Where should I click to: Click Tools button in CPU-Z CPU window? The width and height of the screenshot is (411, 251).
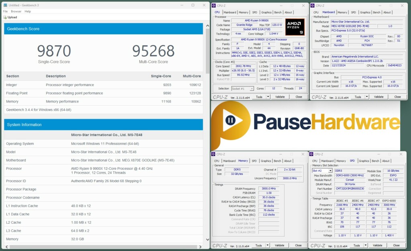click(x=259, y=97)
